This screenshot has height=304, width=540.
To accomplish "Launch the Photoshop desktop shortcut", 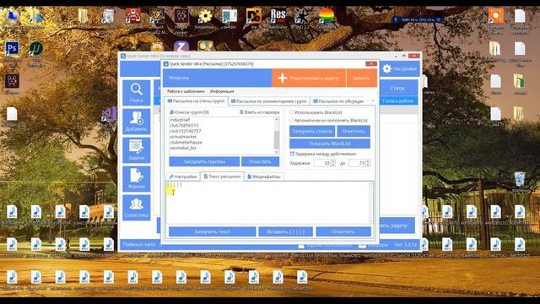I will pos(12,49).
